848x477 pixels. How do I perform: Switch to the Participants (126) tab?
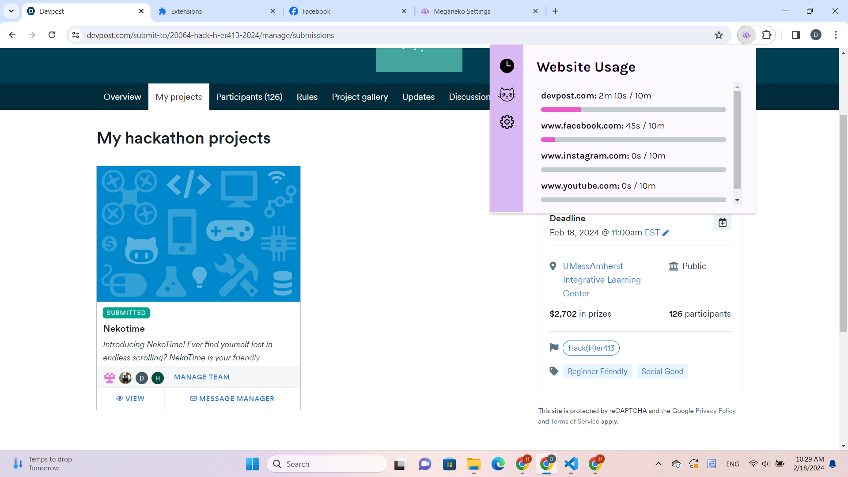249,97
